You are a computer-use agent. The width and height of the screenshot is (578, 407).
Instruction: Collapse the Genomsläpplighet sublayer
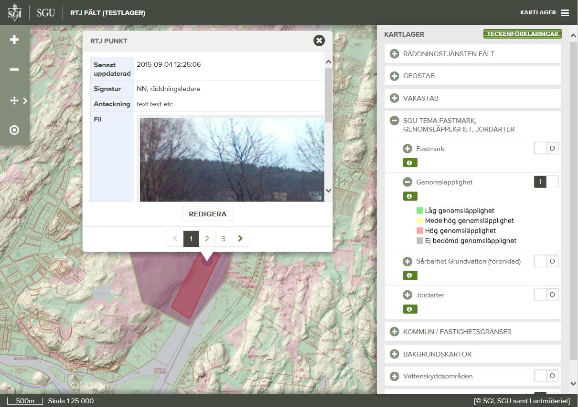(407, 182)
